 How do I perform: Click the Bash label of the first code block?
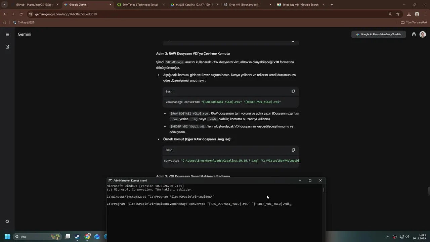[x=169, y=91]
